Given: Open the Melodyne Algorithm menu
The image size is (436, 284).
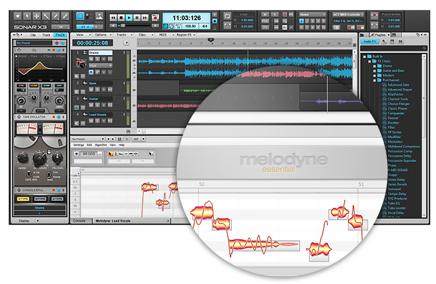Looking at the screenshot, I should (101, 145).
